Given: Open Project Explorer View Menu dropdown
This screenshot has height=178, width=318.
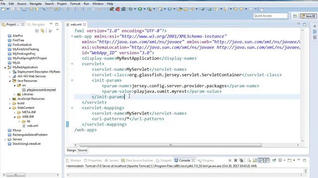Looking at the screenshot, I should pos(58,30).
